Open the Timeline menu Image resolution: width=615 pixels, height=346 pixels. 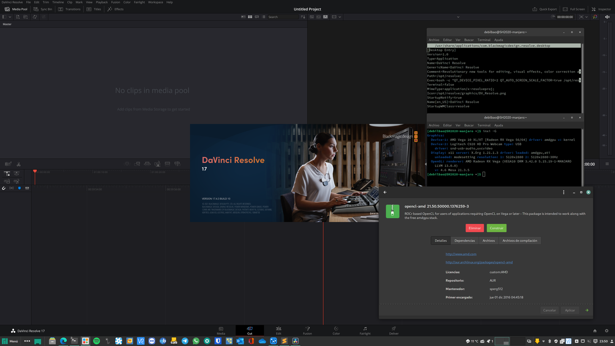(58, 2)
